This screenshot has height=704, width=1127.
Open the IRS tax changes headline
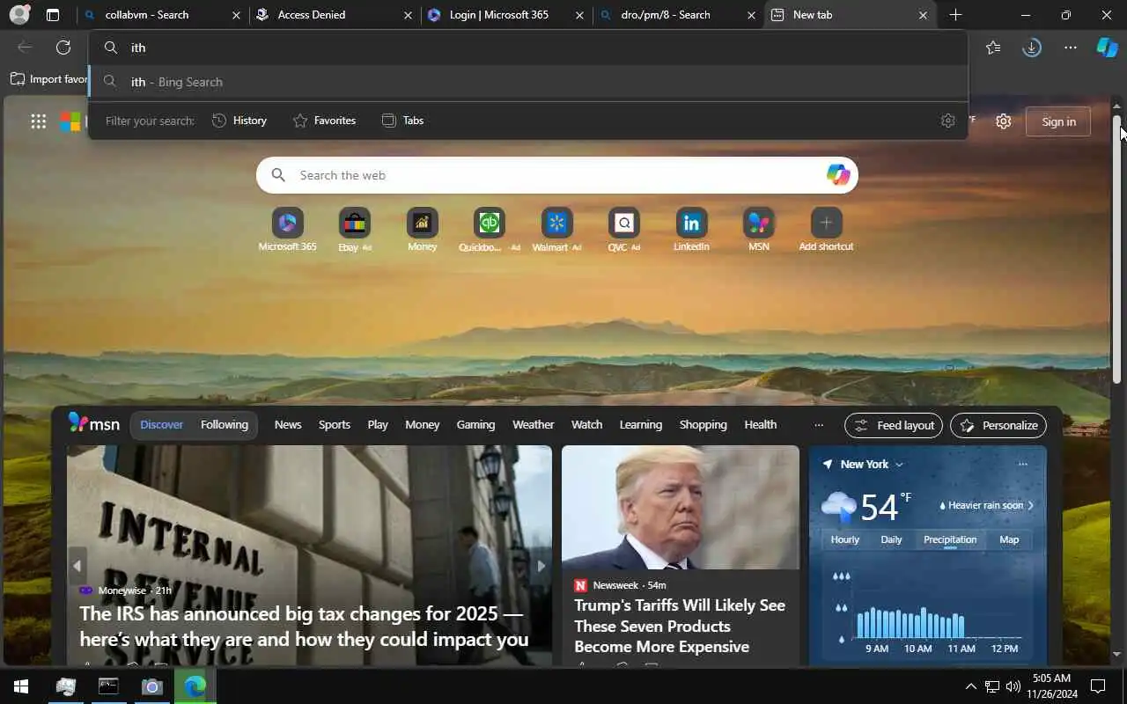coord(304,626)
